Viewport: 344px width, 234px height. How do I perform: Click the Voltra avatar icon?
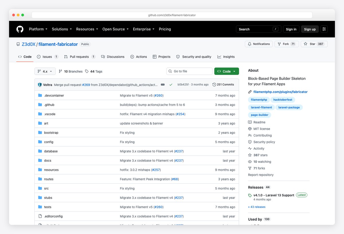[x=40, y=85]
